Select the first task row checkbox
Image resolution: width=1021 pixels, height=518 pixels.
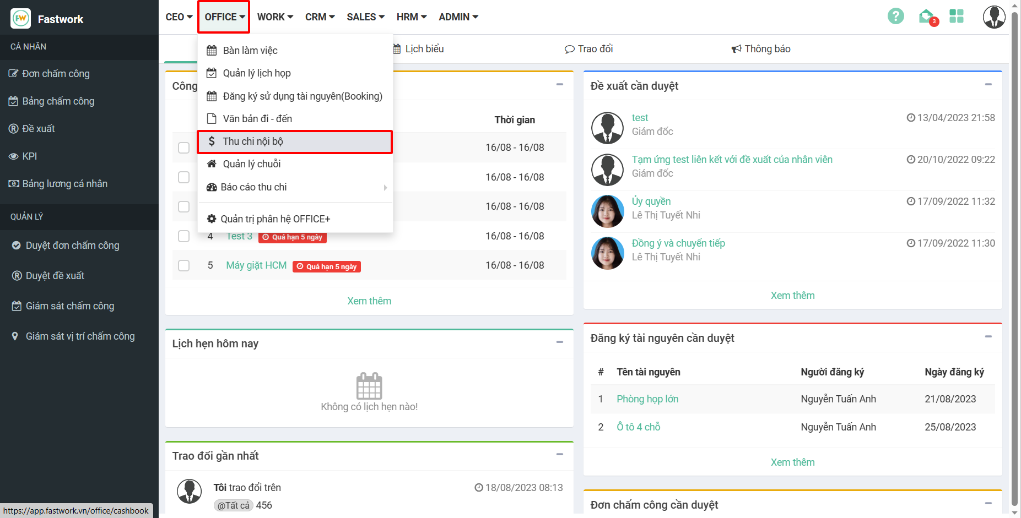pyautogui.click(x=184, y=148)
